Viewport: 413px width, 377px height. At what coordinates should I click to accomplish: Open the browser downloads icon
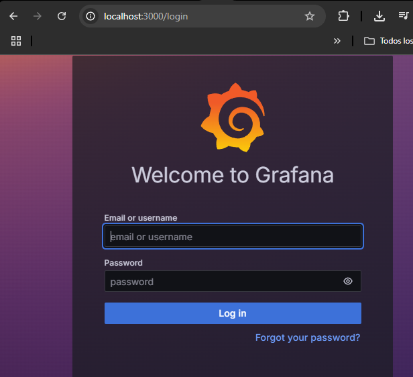[x=379, y=16]
